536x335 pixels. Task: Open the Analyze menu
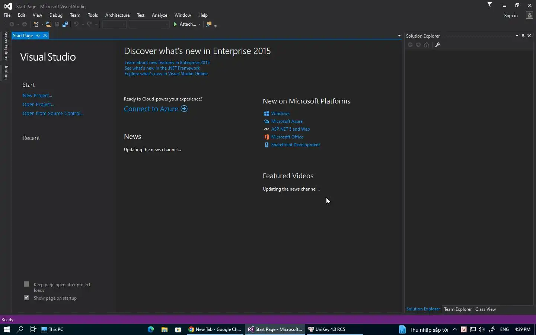tap(159, 15)
